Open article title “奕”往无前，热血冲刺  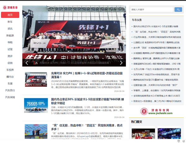[x=87, y=127]
